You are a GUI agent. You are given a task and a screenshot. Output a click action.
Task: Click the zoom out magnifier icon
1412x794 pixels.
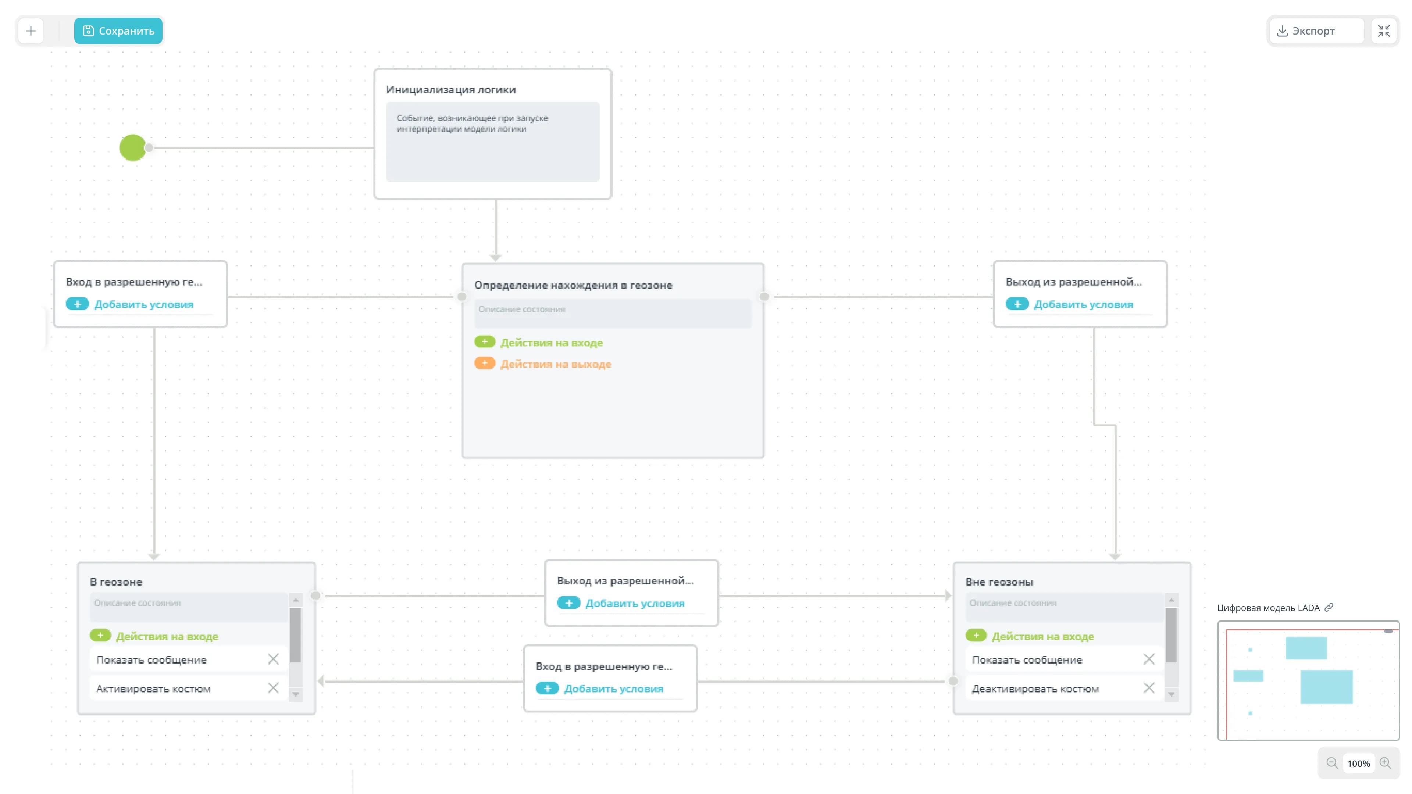point(1332,763)
